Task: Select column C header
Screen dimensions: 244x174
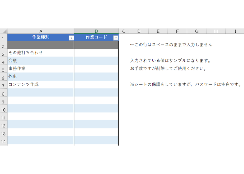Action: (x=124, y=31)
